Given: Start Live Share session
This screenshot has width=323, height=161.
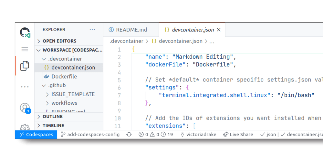Looking at the screenshot, I should point(238,135).
